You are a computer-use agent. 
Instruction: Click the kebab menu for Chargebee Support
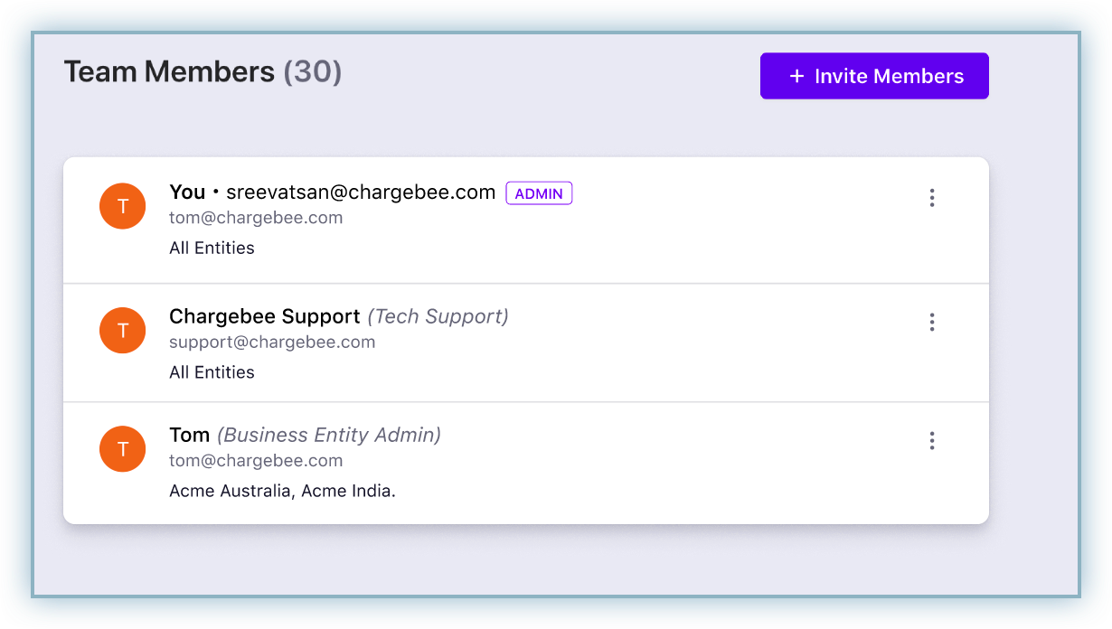tap(932, 323)
